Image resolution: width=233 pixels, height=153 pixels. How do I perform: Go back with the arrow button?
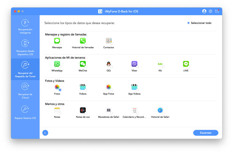tap(45, 133)
